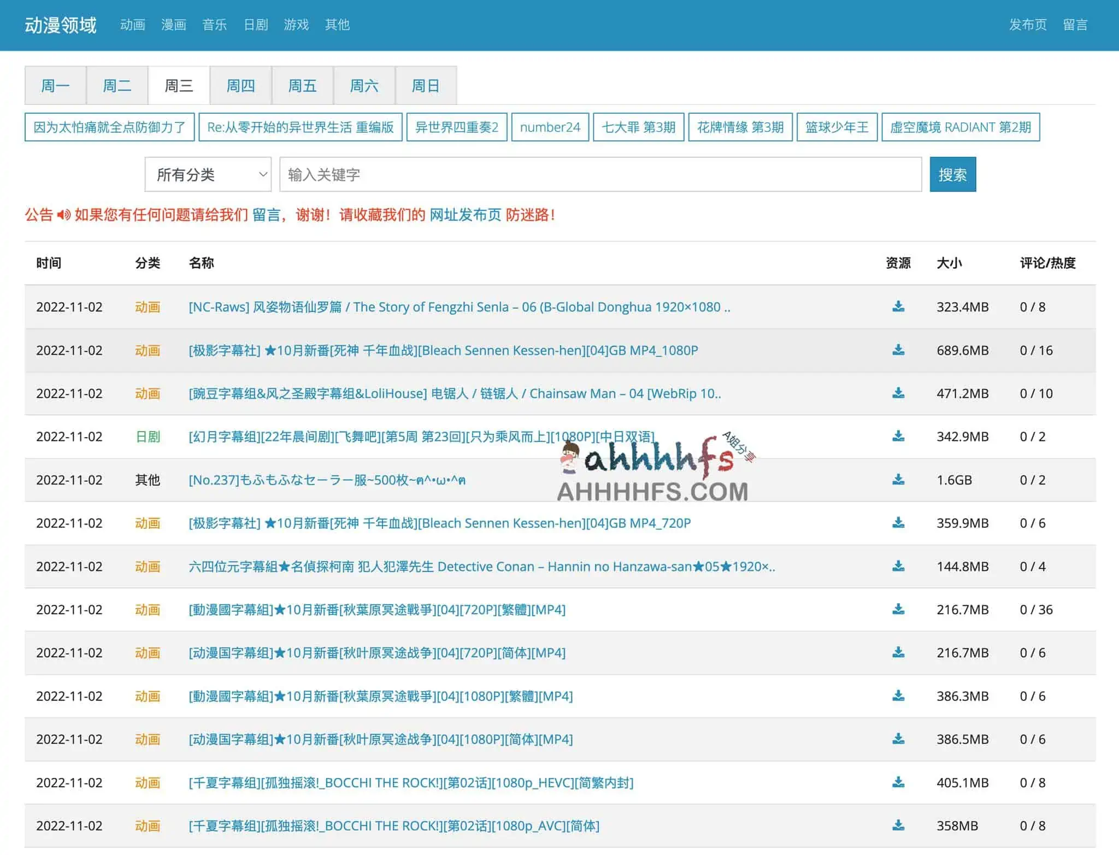
Task: Open the BOCCHI THE ROCK 1080p_HEVC title link
Action: point(411,782)
